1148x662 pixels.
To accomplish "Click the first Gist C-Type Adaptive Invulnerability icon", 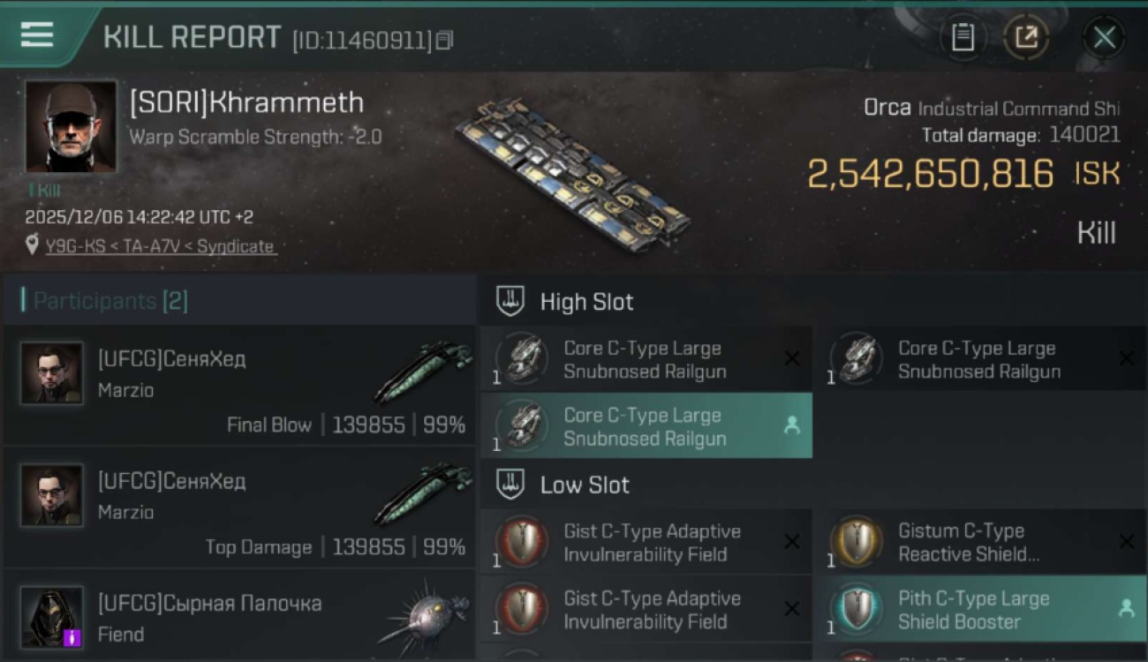I will [522, 542].
